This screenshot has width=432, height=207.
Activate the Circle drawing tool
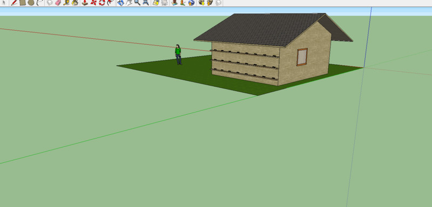pos(31,3)
